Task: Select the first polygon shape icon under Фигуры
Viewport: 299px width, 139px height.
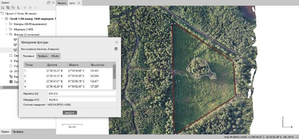Action: click(15, 40)
